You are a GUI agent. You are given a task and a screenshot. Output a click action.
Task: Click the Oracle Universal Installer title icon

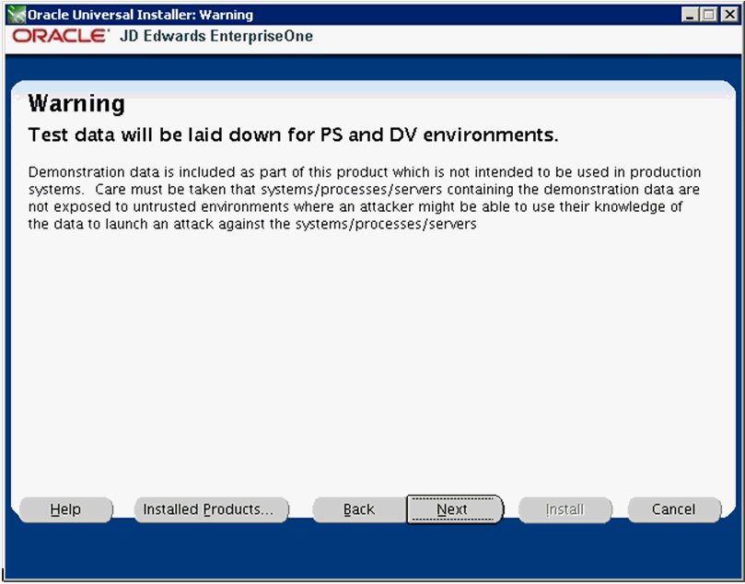(17, 15)
